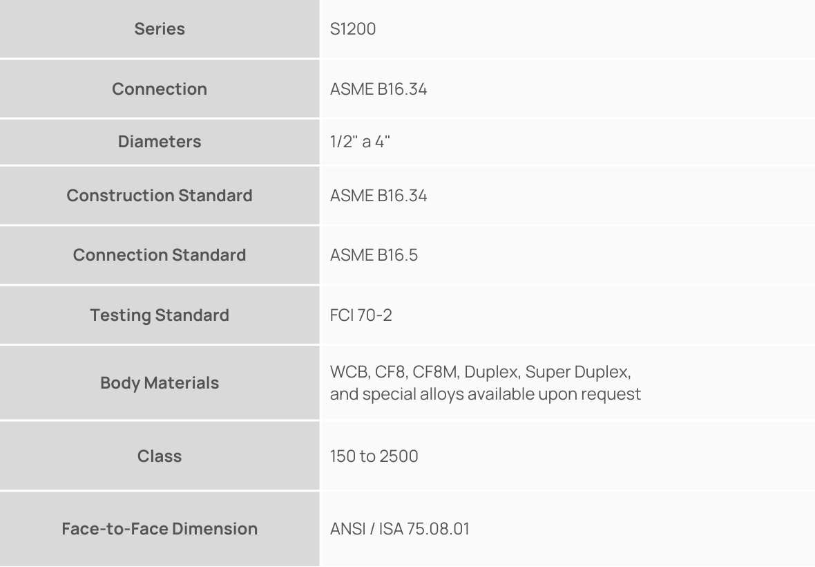815x567 pixels.
Task: Click the Connection row label
Action: pyautogui.click(x=160, y=89)
